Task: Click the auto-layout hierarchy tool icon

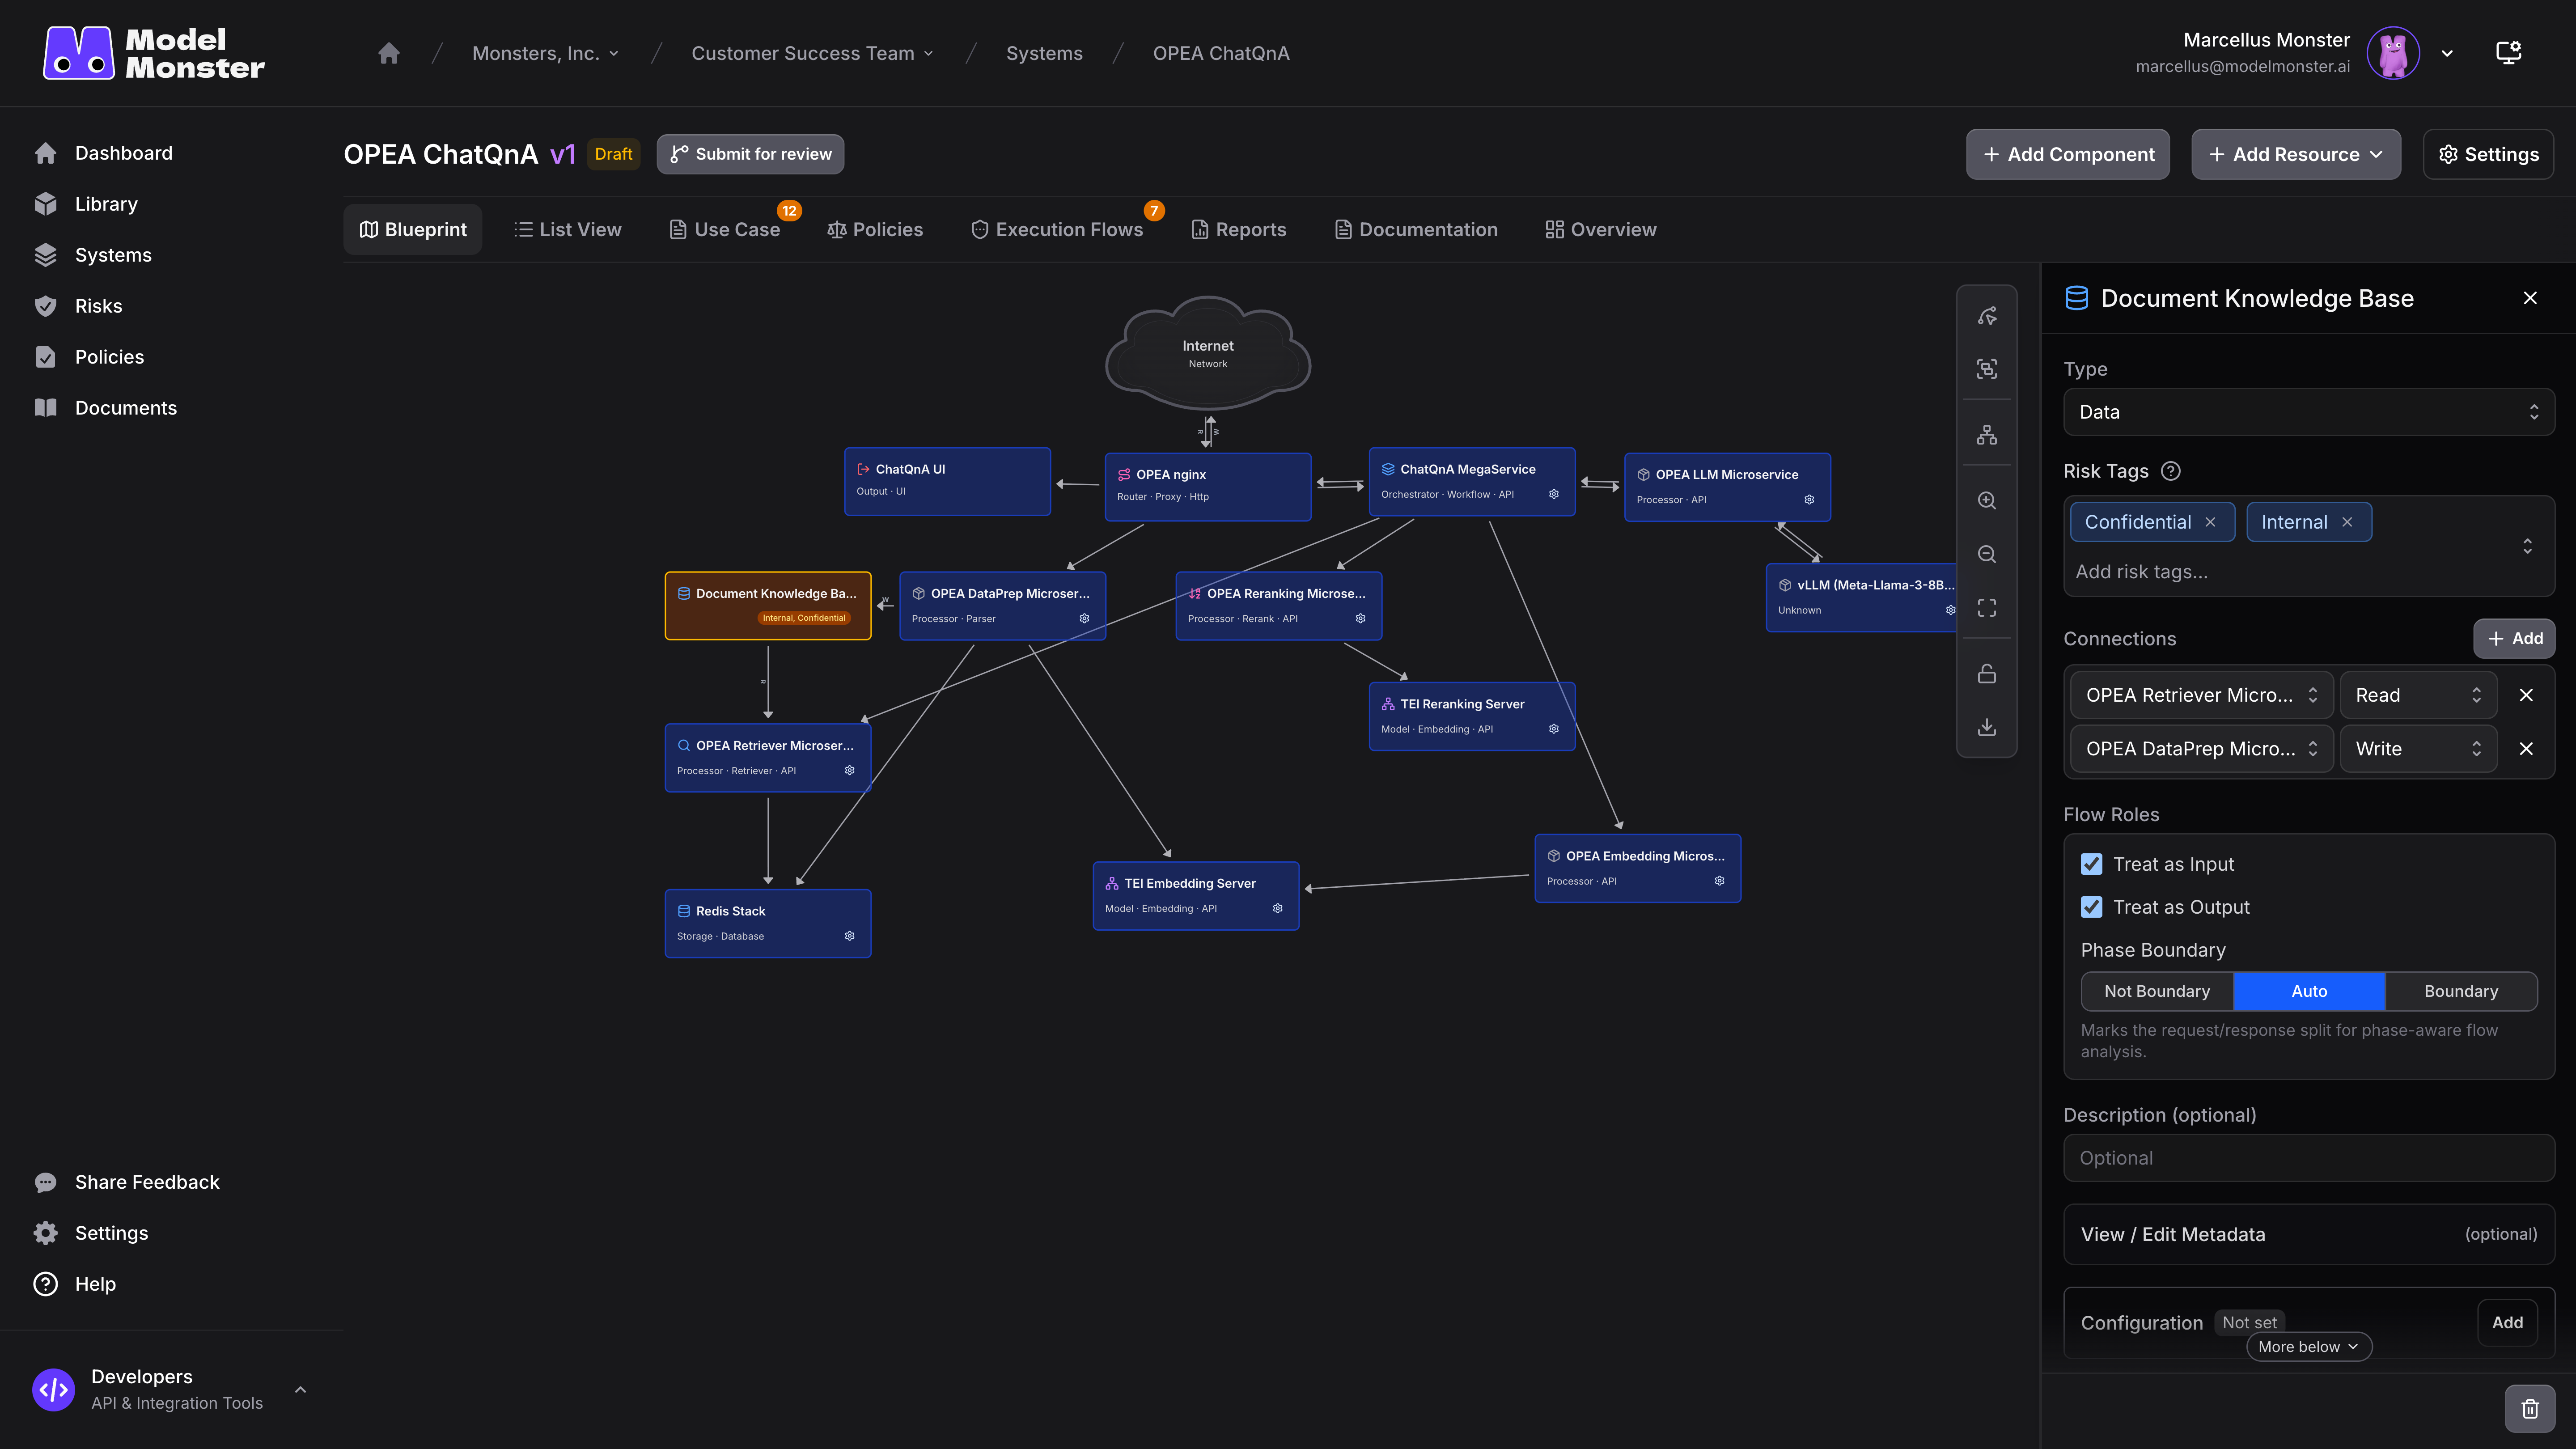Action: 1987,435
